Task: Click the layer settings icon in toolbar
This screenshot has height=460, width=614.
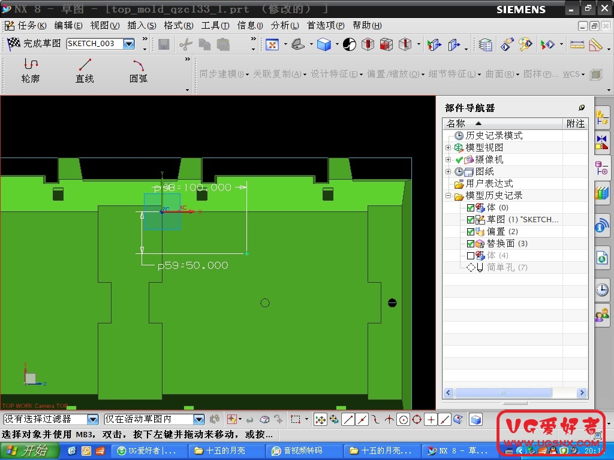Action: tap(486, 44)
